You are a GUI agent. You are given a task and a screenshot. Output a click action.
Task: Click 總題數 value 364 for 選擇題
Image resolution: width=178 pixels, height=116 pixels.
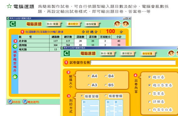[x=56, y=45]
